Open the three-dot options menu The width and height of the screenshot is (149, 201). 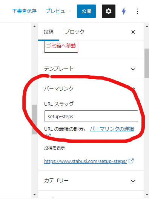coord(137,11)
